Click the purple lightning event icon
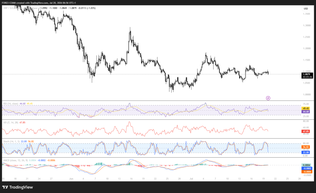The image size is (316, 193). tap(268, 98)
